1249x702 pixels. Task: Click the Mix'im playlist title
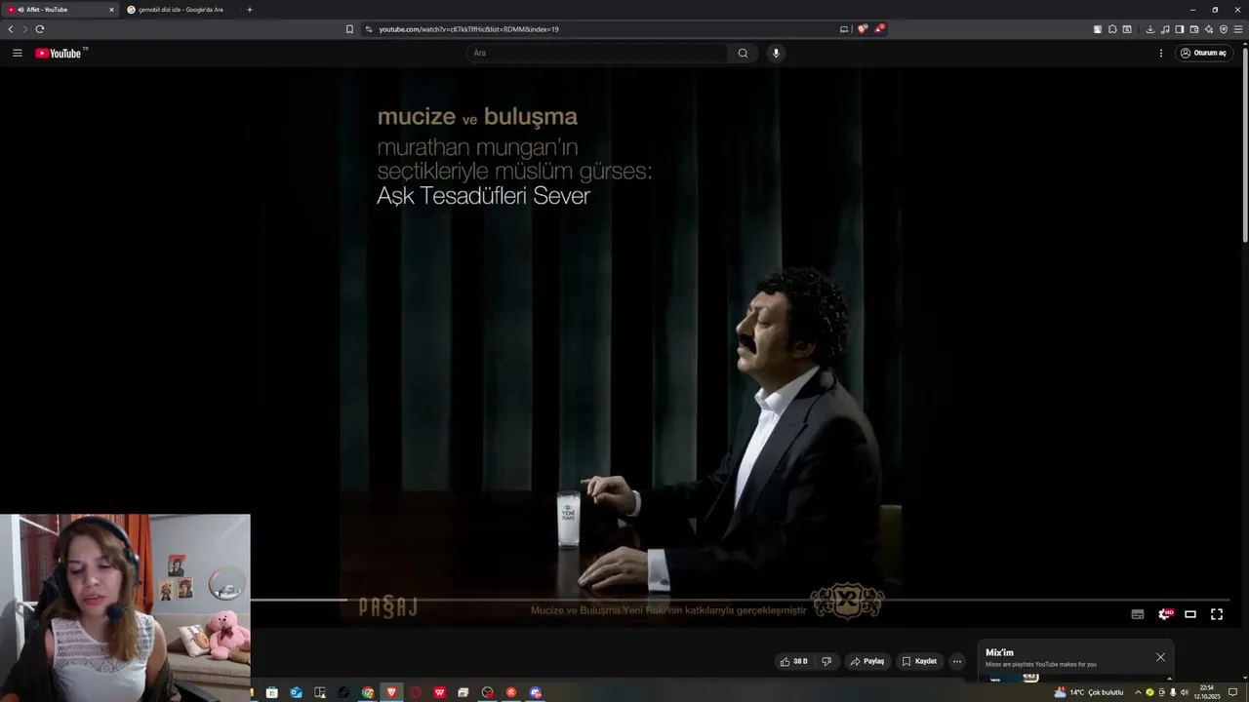999,652
